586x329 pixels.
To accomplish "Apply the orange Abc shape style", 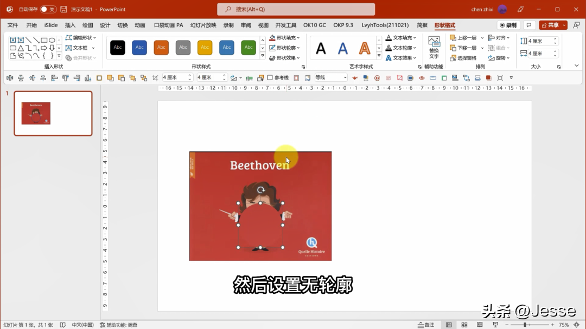I will pos(161,47).
